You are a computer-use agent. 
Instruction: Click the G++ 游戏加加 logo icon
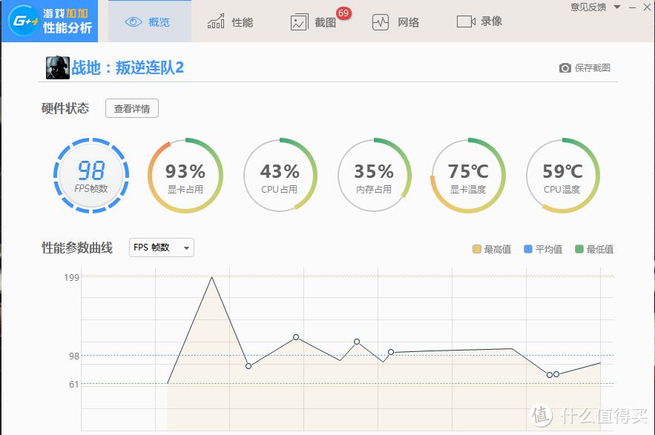[24, 21]
